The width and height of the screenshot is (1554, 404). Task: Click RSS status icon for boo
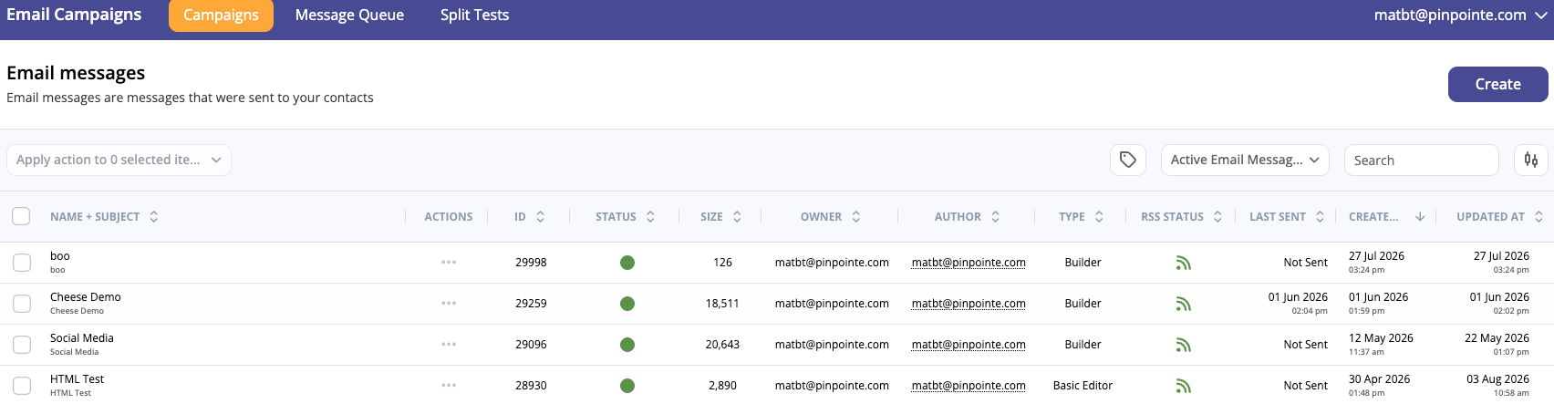tap(1184, 263)
